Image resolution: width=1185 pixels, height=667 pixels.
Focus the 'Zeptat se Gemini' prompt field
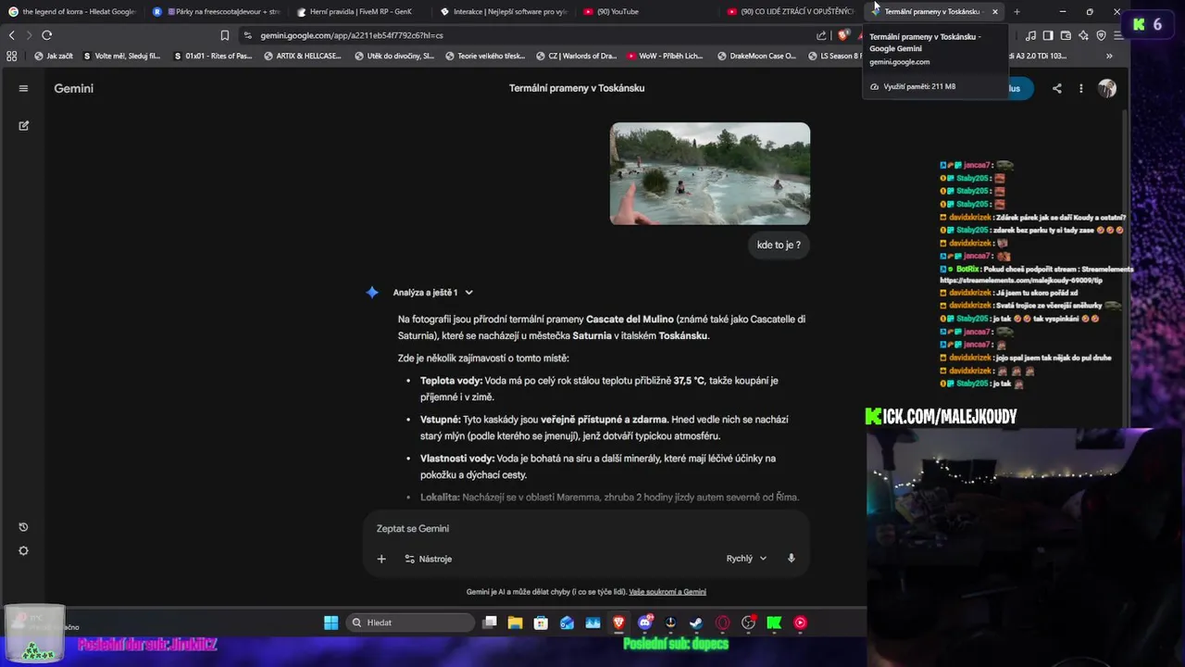(x=586, y=528)
